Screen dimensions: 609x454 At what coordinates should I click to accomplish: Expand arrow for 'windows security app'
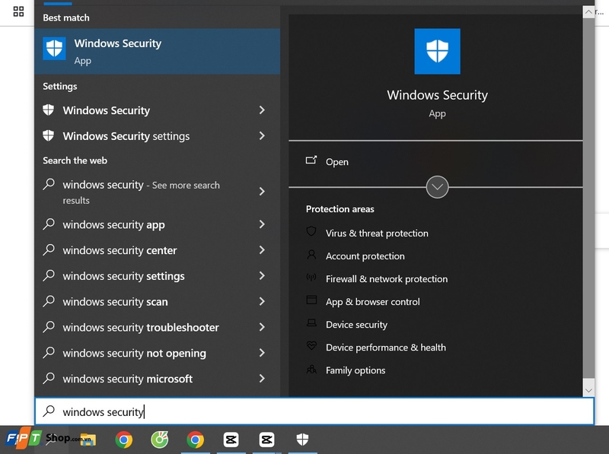262,224
